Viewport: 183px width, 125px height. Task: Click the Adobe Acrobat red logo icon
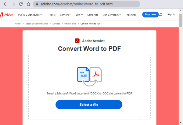click(x=77, y=41)
